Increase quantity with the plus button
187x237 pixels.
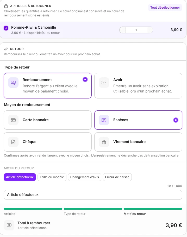pos(150,30)
